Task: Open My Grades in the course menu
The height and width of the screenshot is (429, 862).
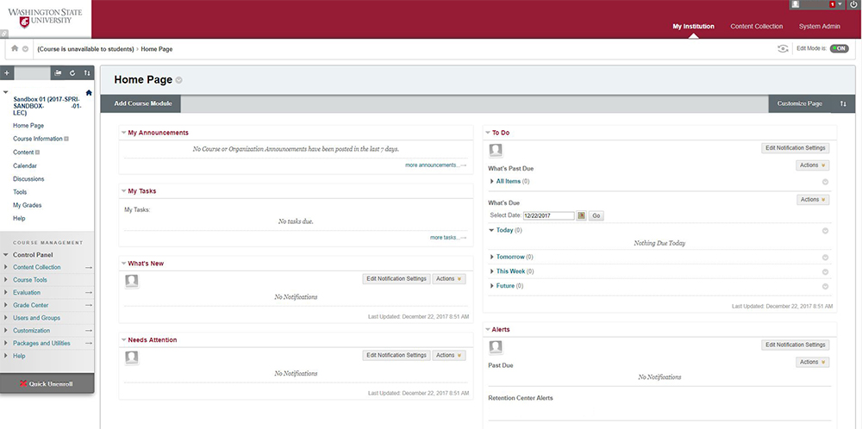Action: pos(27,205)
